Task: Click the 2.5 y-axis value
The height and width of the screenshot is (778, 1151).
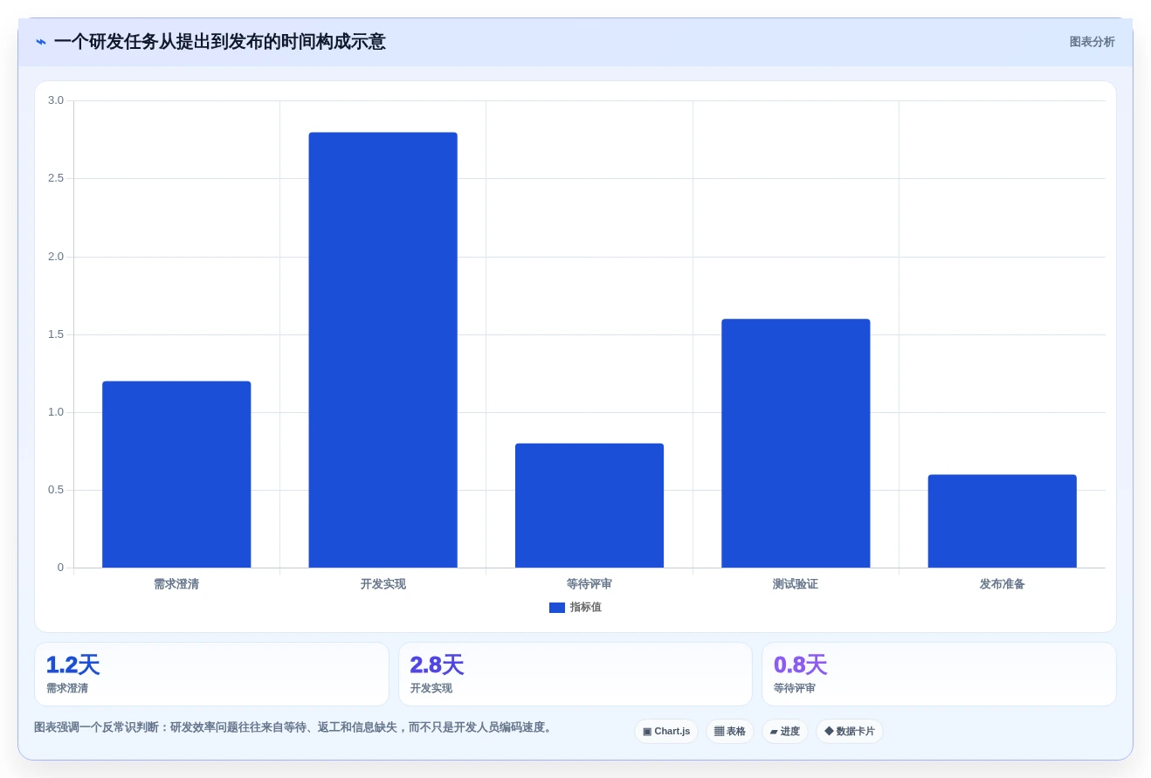Action: 56,178
